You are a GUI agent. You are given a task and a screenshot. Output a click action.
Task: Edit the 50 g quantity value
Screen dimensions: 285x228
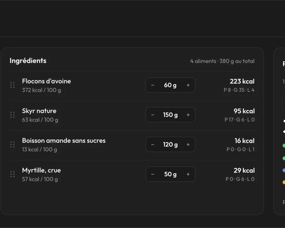(x=170, y=174)
